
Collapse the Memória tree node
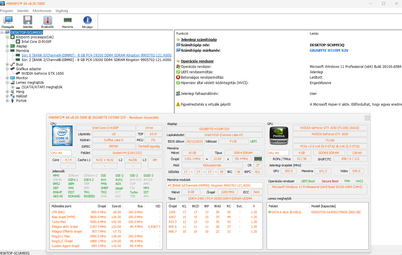[x=7, y=51]
